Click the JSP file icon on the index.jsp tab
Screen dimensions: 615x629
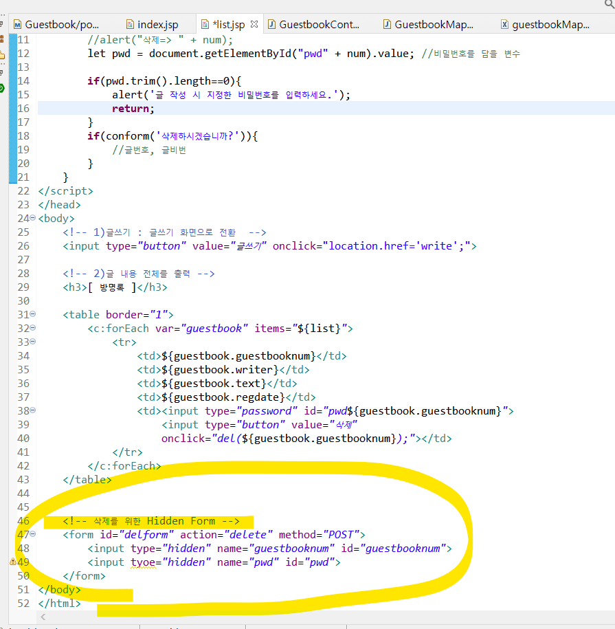(x=130, y=25)
